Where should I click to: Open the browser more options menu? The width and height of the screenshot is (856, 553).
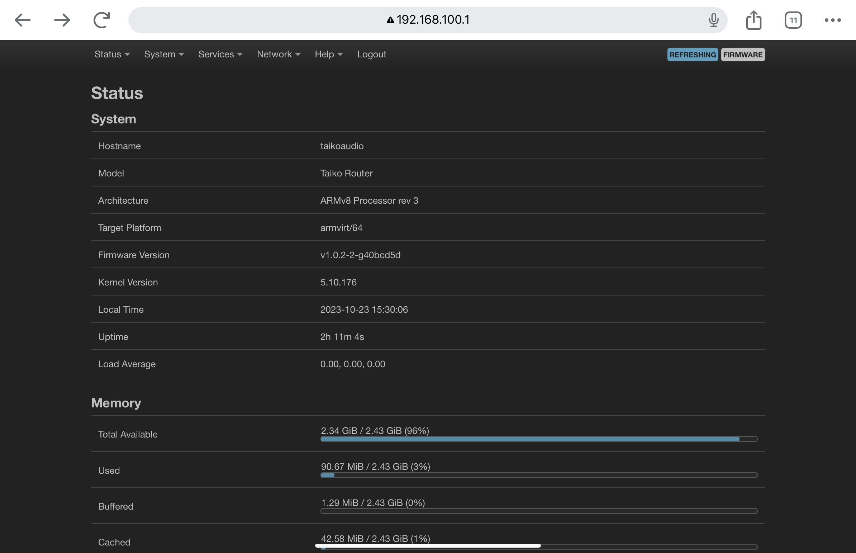832,20
